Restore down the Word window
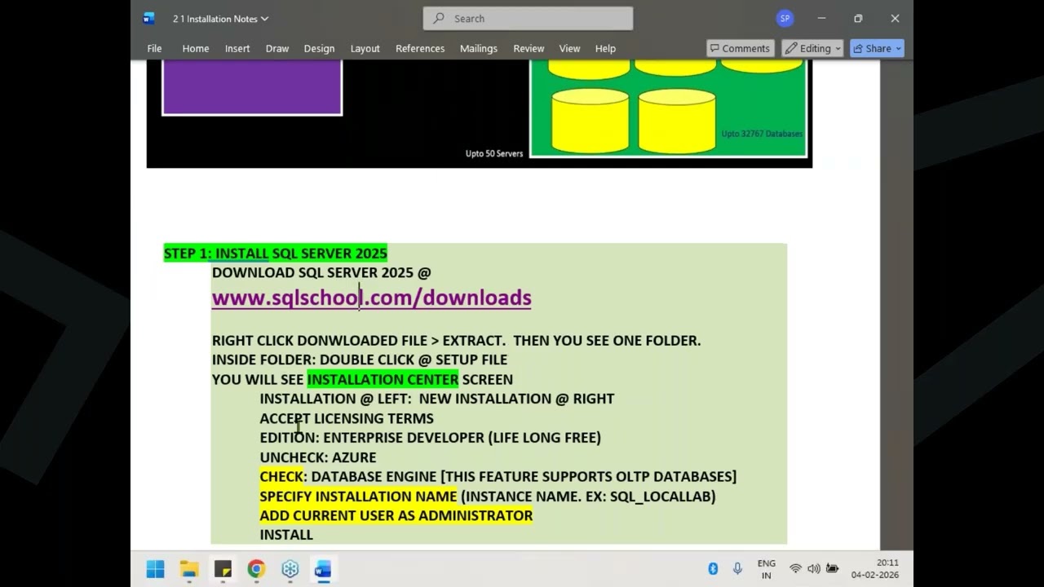The height and width of the screenshot is (587, 1044). tap(858, 18)
